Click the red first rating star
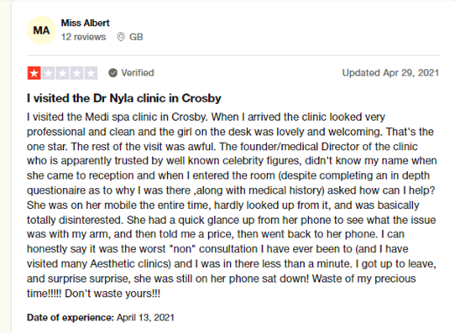 (x=34, y=73)
